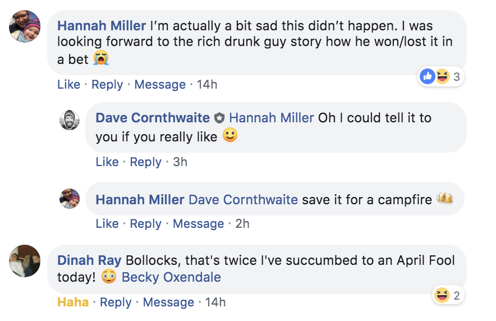Message Hannah Miller from her campfire reply

point(198,223)
